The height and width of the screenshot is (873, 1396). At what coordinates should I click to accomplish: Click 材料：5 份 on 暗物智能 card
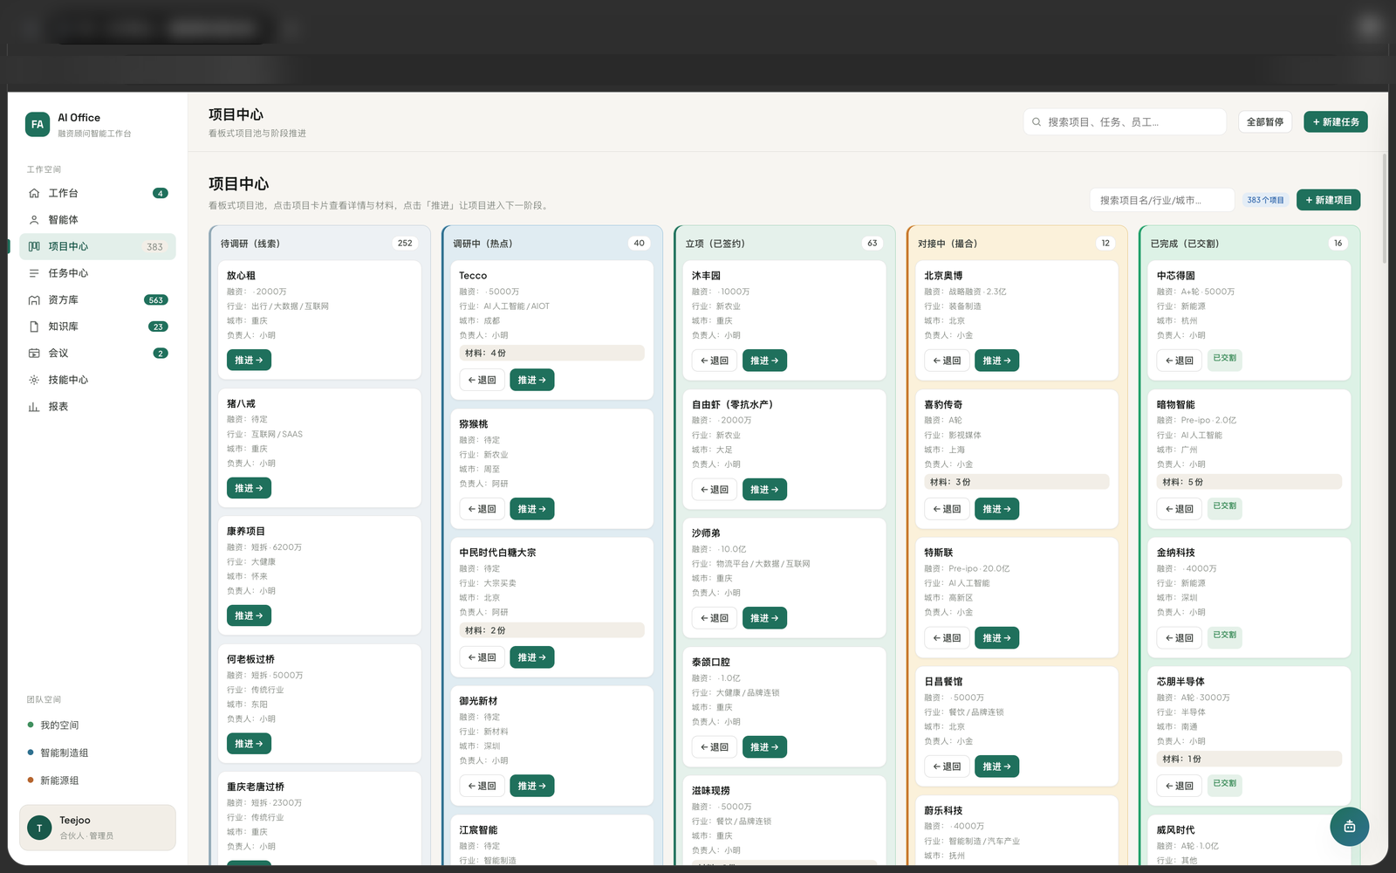point(1249,482)
